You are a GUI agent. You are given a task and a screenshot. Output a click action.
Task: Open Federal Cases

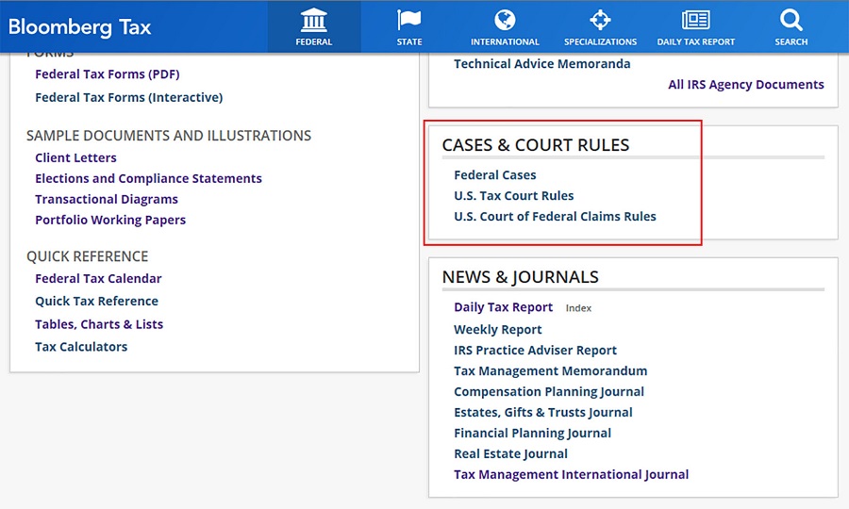click(494, 174)
